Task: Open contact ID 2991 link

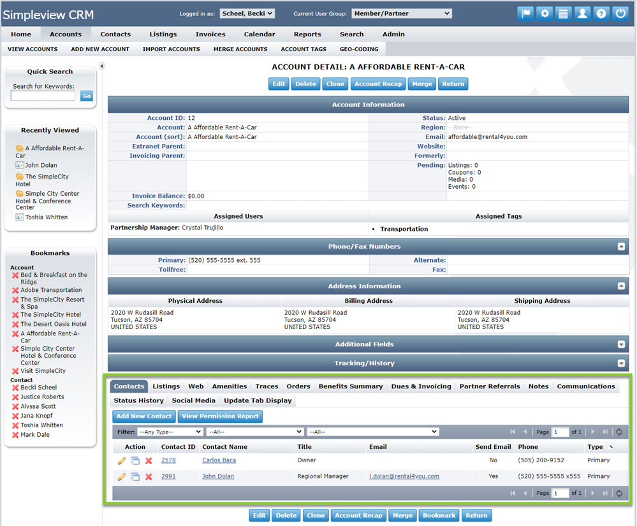Action: pyautogui.click(x=168, y=476)
